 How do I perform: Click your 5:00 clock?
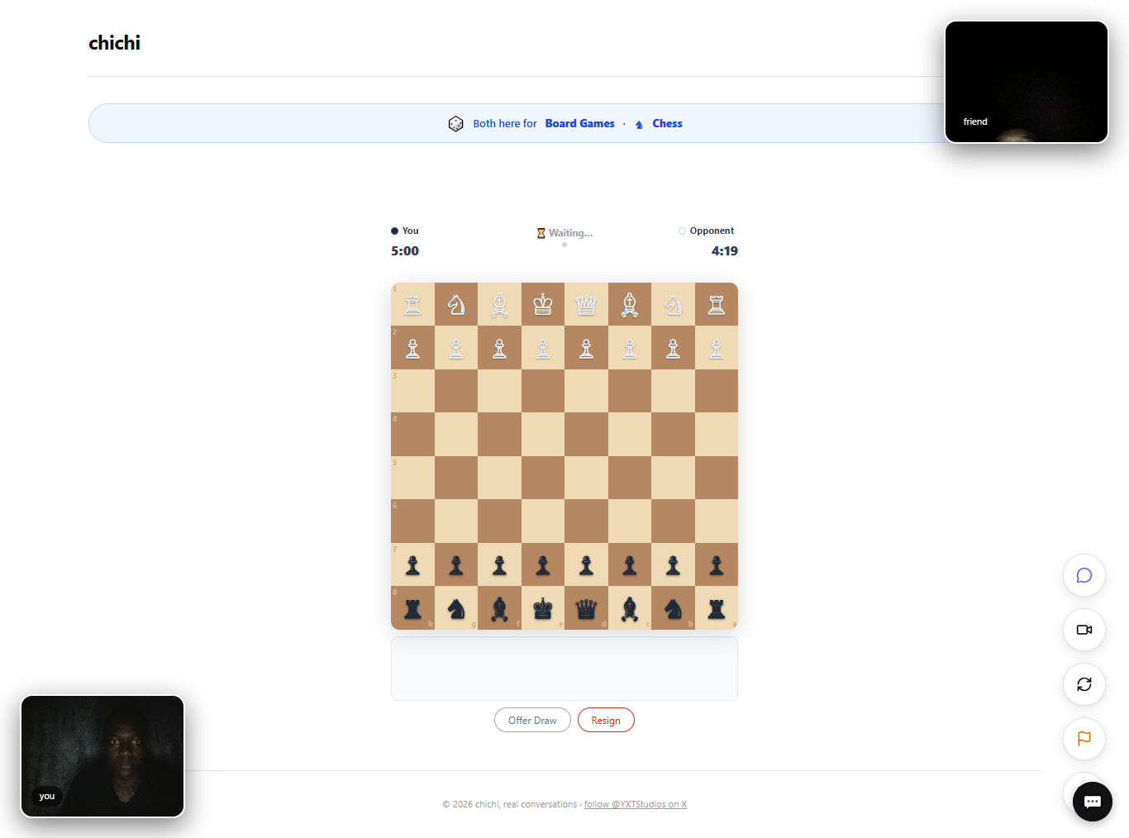tap(405, 251)
